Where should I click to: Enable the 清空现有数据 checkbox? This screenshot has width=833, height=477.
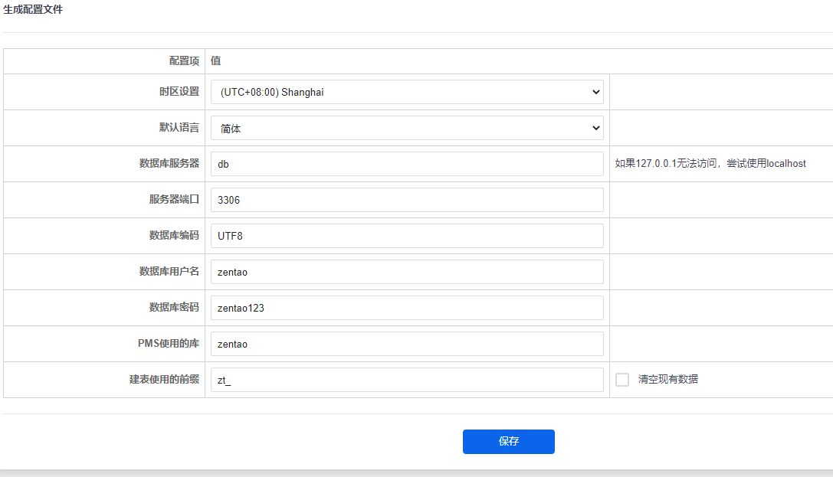pos(622,380)
